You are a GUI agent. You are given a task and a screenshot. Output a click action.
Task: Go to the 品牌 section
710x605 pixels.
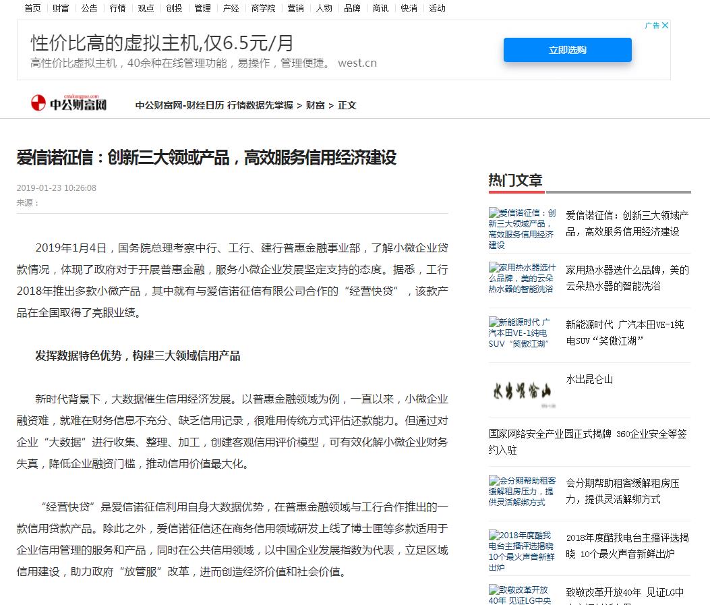tap(352, 8)
